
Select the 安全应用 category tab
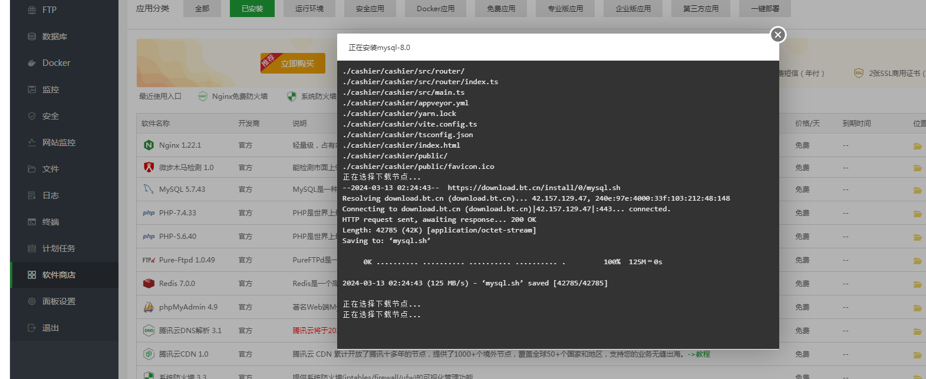click(370, 9)
